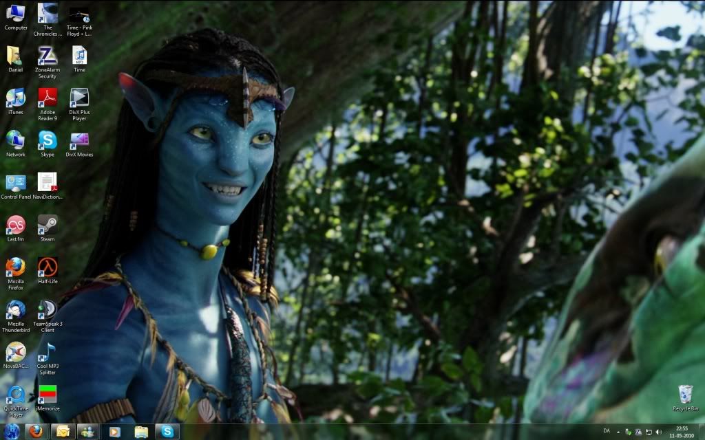The image size is (705, 440).
Task: Open the TeamSpeak 3 Client shortcut
Action: pos(47,309)
